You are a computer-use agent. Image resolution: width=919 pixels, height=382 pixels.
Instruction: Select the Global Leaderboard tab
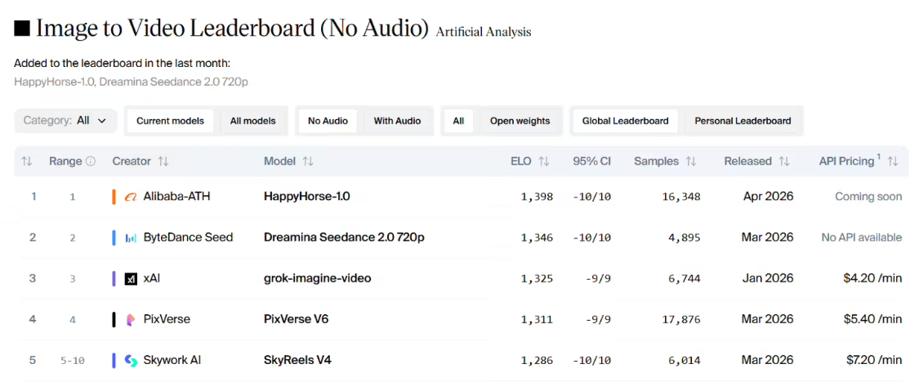(625, 121)
